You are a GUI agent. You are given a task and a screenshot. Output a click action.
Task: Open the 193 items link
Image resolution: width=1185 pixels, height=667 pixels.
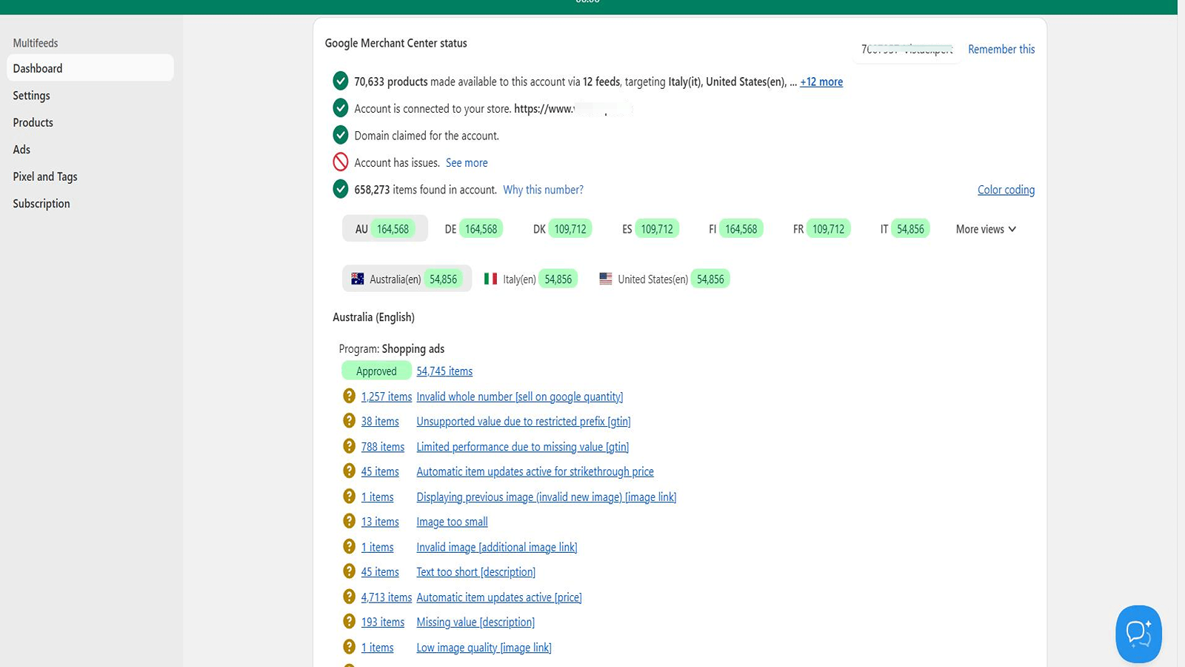[382, 623]
